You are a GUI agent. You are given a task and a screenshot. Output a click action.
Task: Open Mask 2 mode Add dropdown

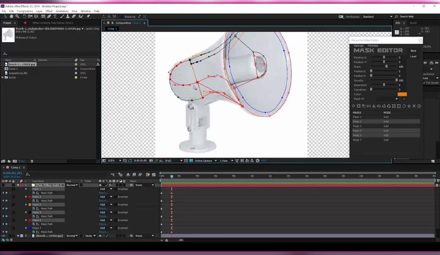coord(106,197)
